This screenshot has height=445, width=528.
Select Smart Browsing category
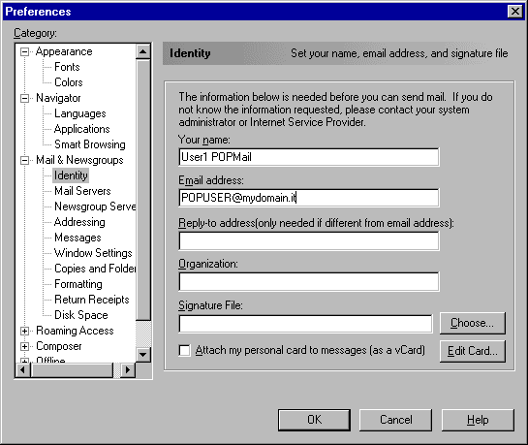click(90, 144)
